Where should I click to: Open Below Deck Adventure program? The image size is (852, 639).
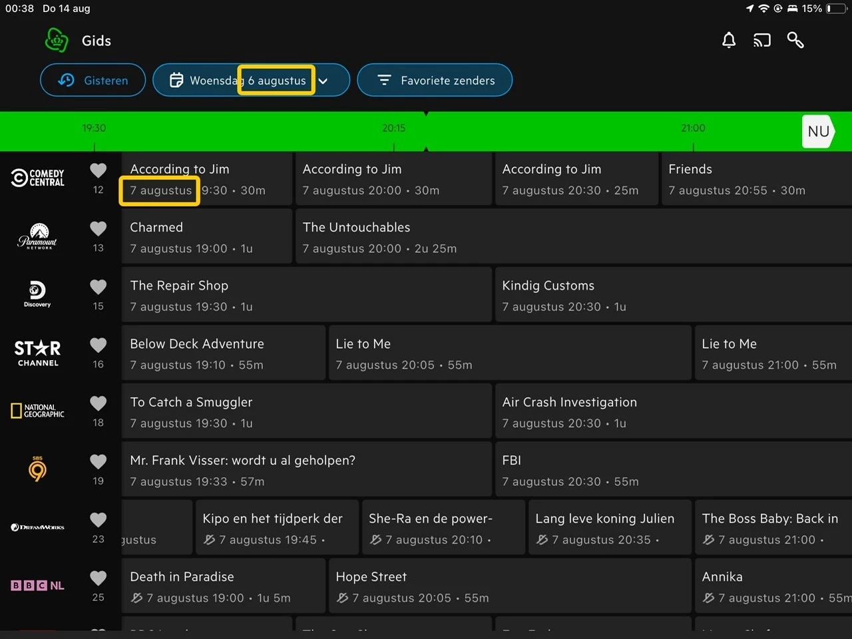point(223,353)
